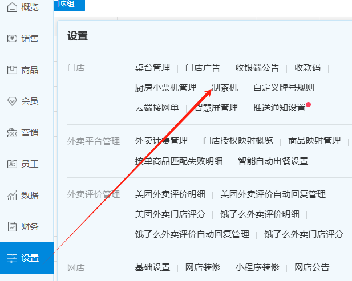Open the 数据 sidebar menu
The width and height of the screenshot is (352, 281).
[x=27, y=196]
